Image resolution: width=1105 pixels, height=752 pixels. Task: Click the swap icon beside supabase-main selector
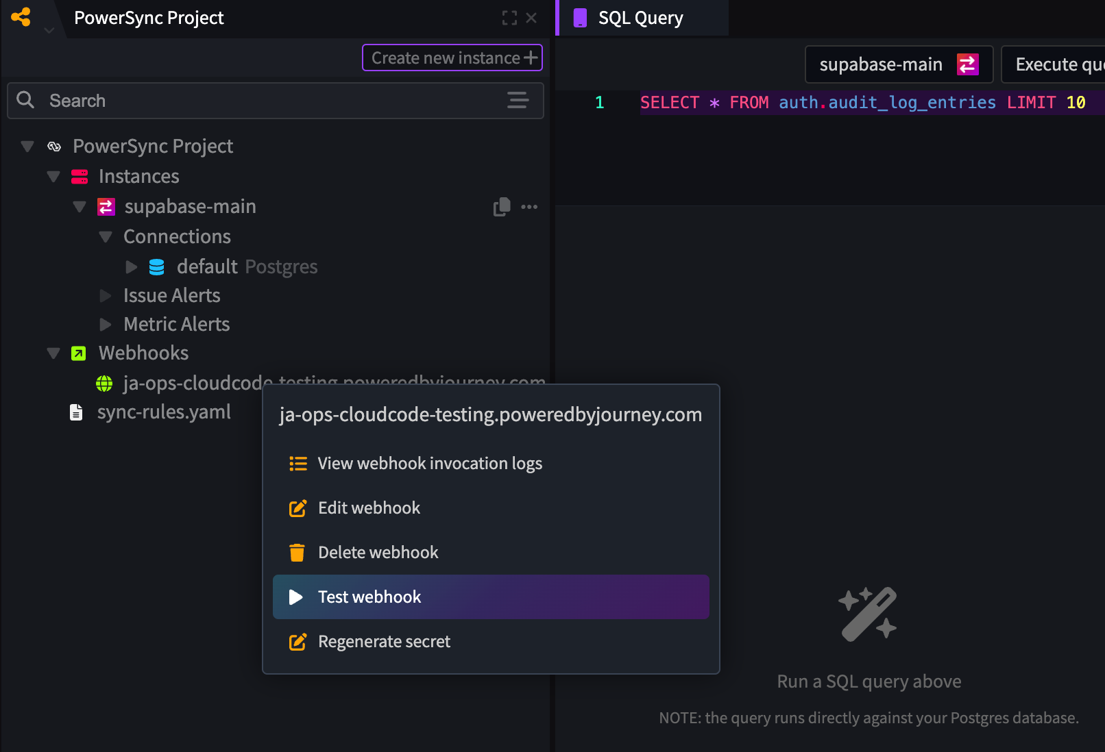click(967, 64)
